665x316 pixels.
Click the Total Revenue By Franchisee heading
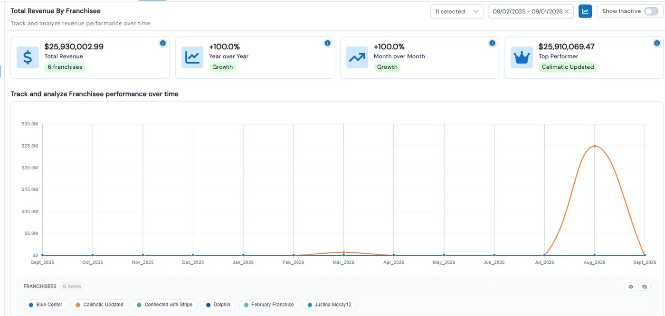56,11
